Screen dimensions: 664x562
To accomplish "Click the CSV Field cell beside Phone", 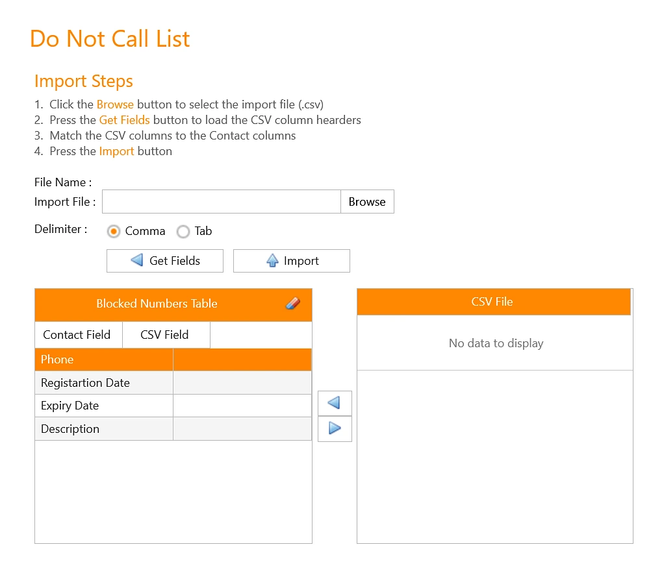I will [242, 360].
